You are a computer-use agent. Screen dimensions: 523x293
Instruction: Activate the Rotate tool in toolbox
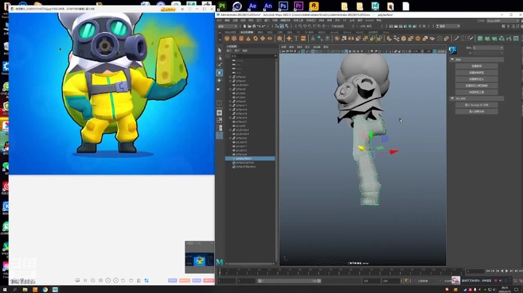(x=219, y=81)
